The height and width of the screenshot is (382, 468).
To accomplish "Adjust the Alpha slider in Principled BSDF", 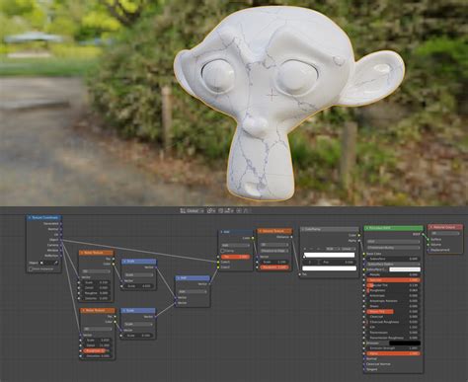I will (394, 353).
